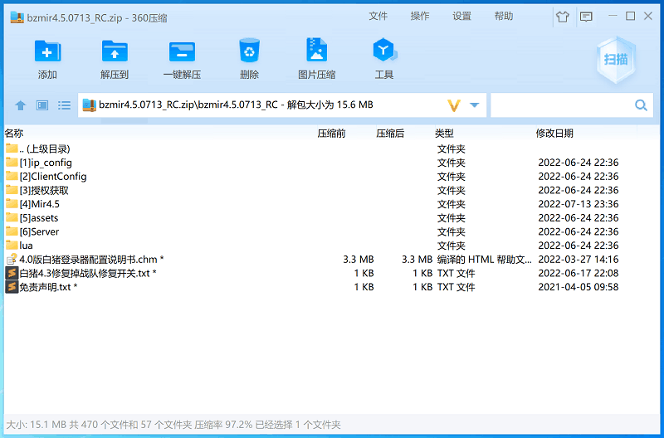Screen dimensions: 664x438
Task: Click the folder icon of [1]ip_config
Action: (12, 162)
